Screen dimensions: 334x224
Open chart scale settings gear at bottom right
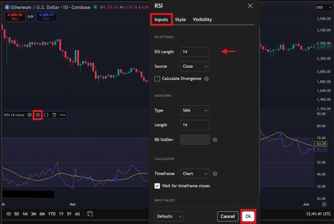click(324, 204)
